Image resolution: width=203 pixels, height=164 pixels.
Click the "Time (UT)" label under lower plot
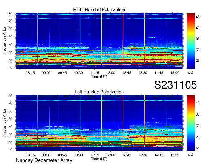pyautogui.click(x=99, y=159)
